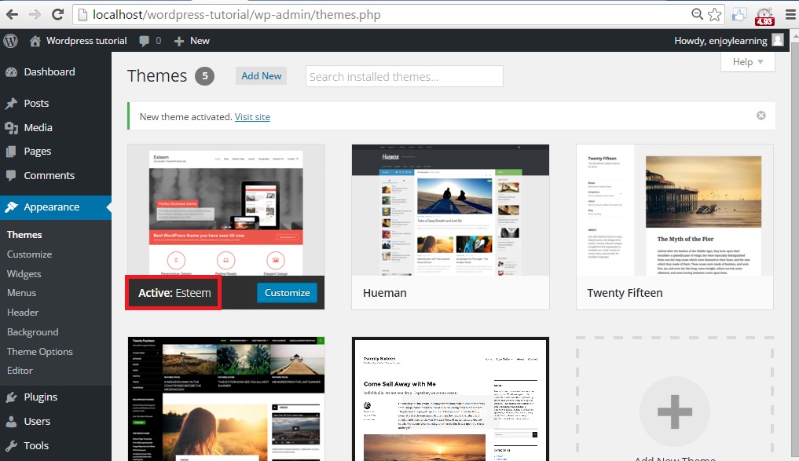Select the Themes submenu item

click(x=24, y=235)
